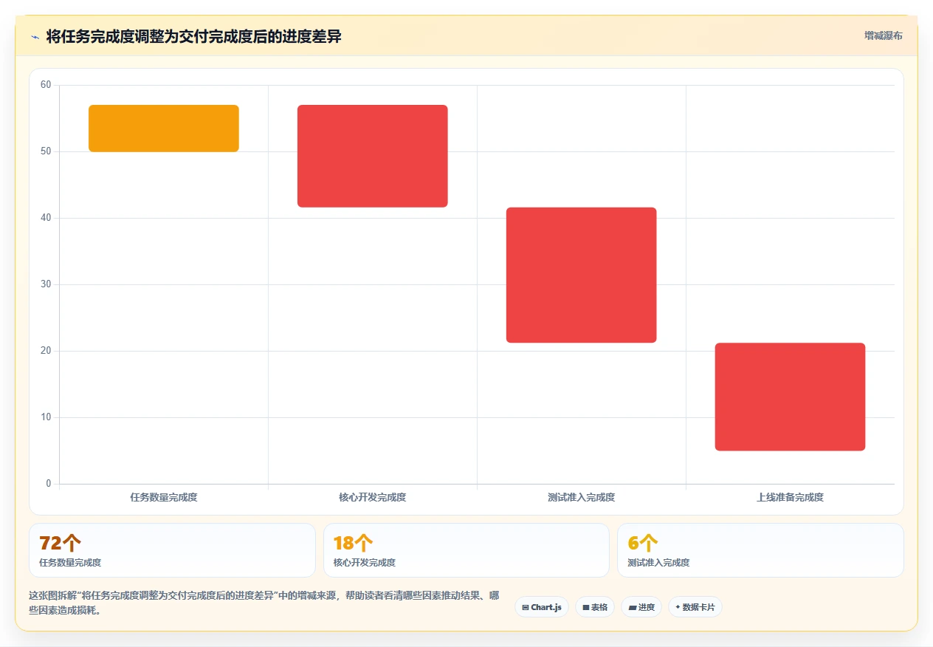Click the icon inside the 表格 tag

click(586, 608)
